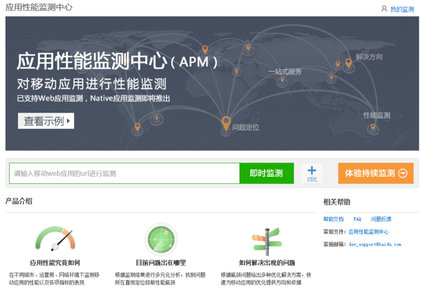Viewport: 422px width, 292px height.
Task: Click the small arrow in 查看示例 button
Action: (68, 121)
